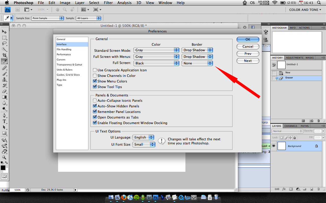Viewport: 326px width, 203px height.
Task: Select the Magic Wand tool
Action: pyautogui.click(x=4, y=49)
